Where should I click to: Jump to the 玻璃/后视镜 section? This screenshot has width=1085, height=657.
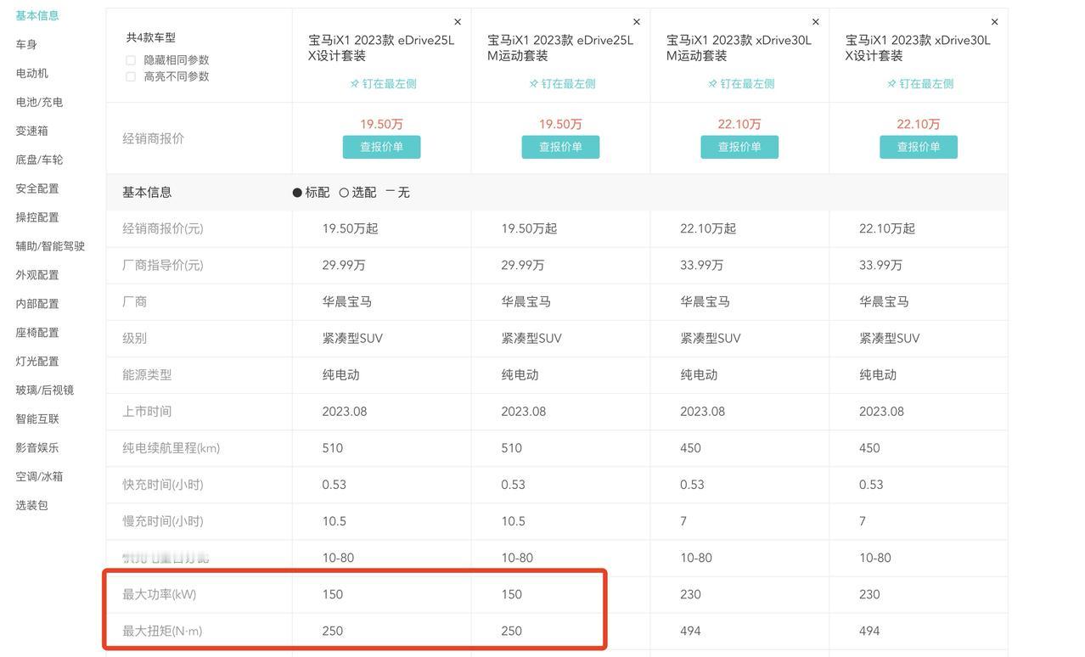pyautogui.click(x=44, y=390)
